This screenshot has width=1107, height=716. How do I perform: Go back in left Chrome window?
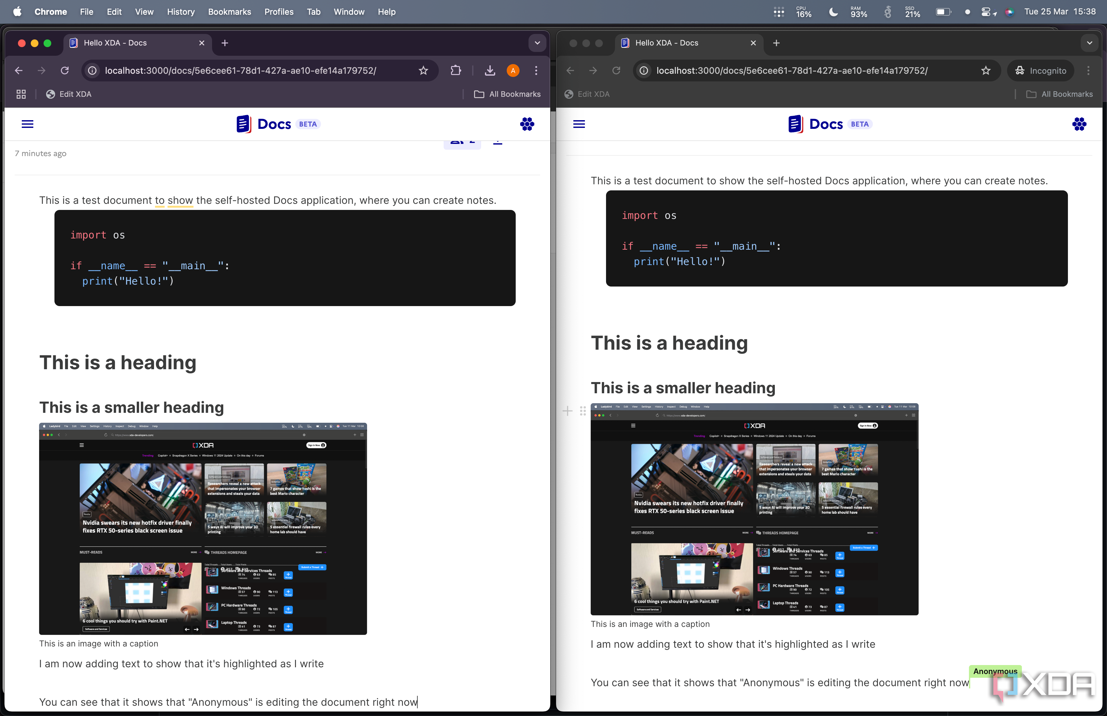(x=19, y=71)
